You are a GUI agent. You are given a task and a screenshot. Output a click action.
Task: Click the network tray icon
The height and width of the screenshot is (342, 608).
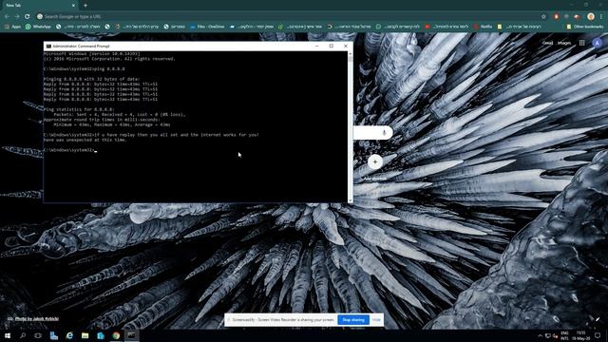[548, 335]
